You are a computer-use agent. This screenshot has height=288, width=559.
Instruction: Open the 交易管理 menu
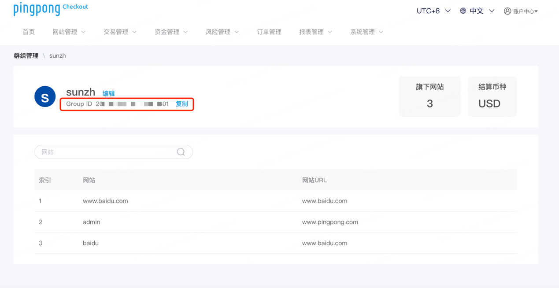120,32
